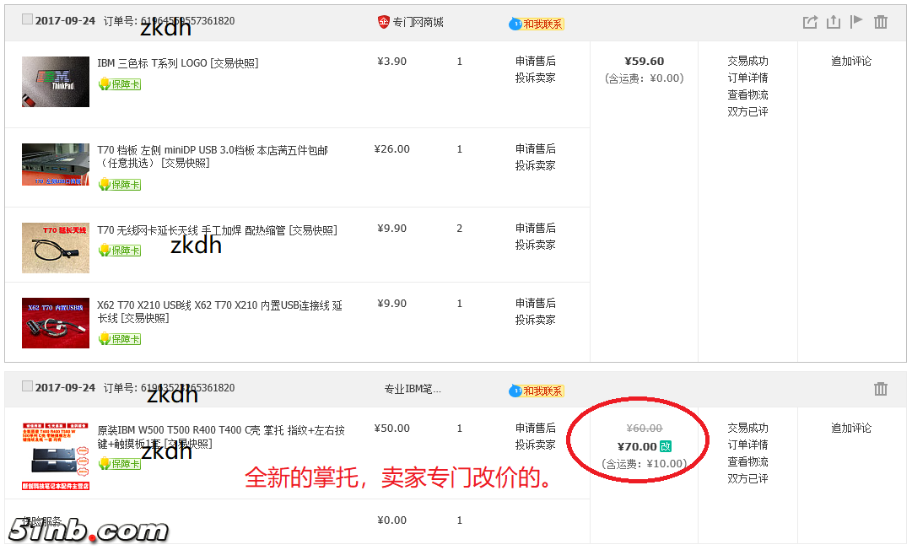Click 申请售后 for the T70 挡板 item
The height and width of the screenshot is (550, 912).
point(535,148)
